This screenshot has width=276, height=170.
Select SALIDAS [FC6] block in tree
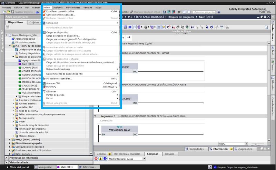29,86
